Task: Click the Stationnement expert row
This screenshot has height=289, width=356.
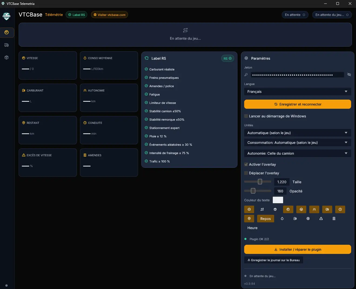Action: click(162, 128)
